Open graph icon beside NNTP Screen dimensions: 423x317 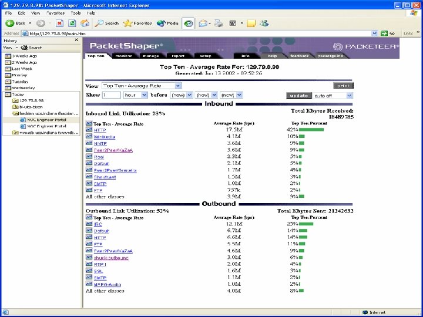point(89,143)
